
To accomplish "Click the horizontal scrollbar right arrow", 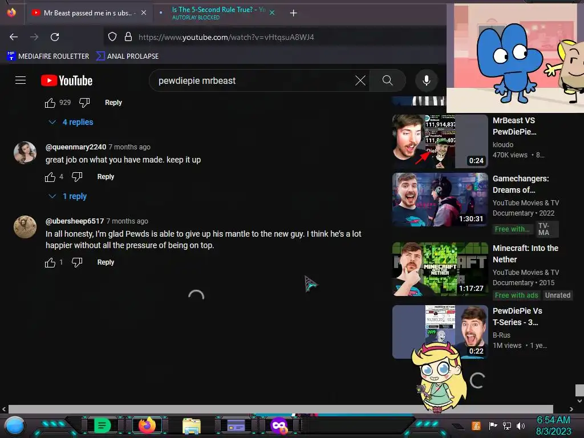I will pyautogui.click(x=571, y=409).
